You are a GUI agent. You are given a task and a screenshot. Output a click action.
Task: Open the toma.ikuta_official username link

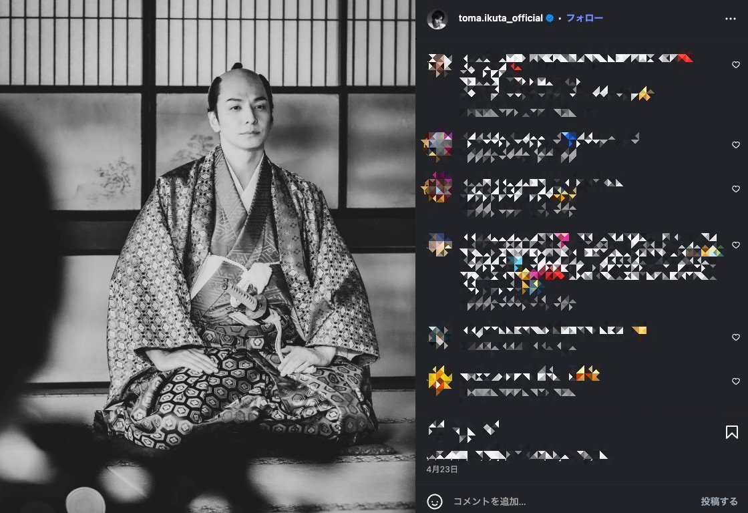(500, 18)
